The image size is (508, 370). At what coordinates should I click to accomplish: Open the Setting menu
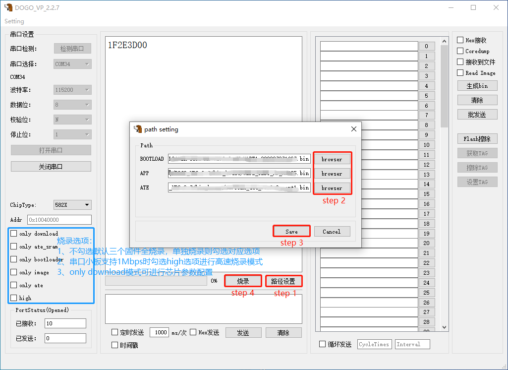point(14,21)
